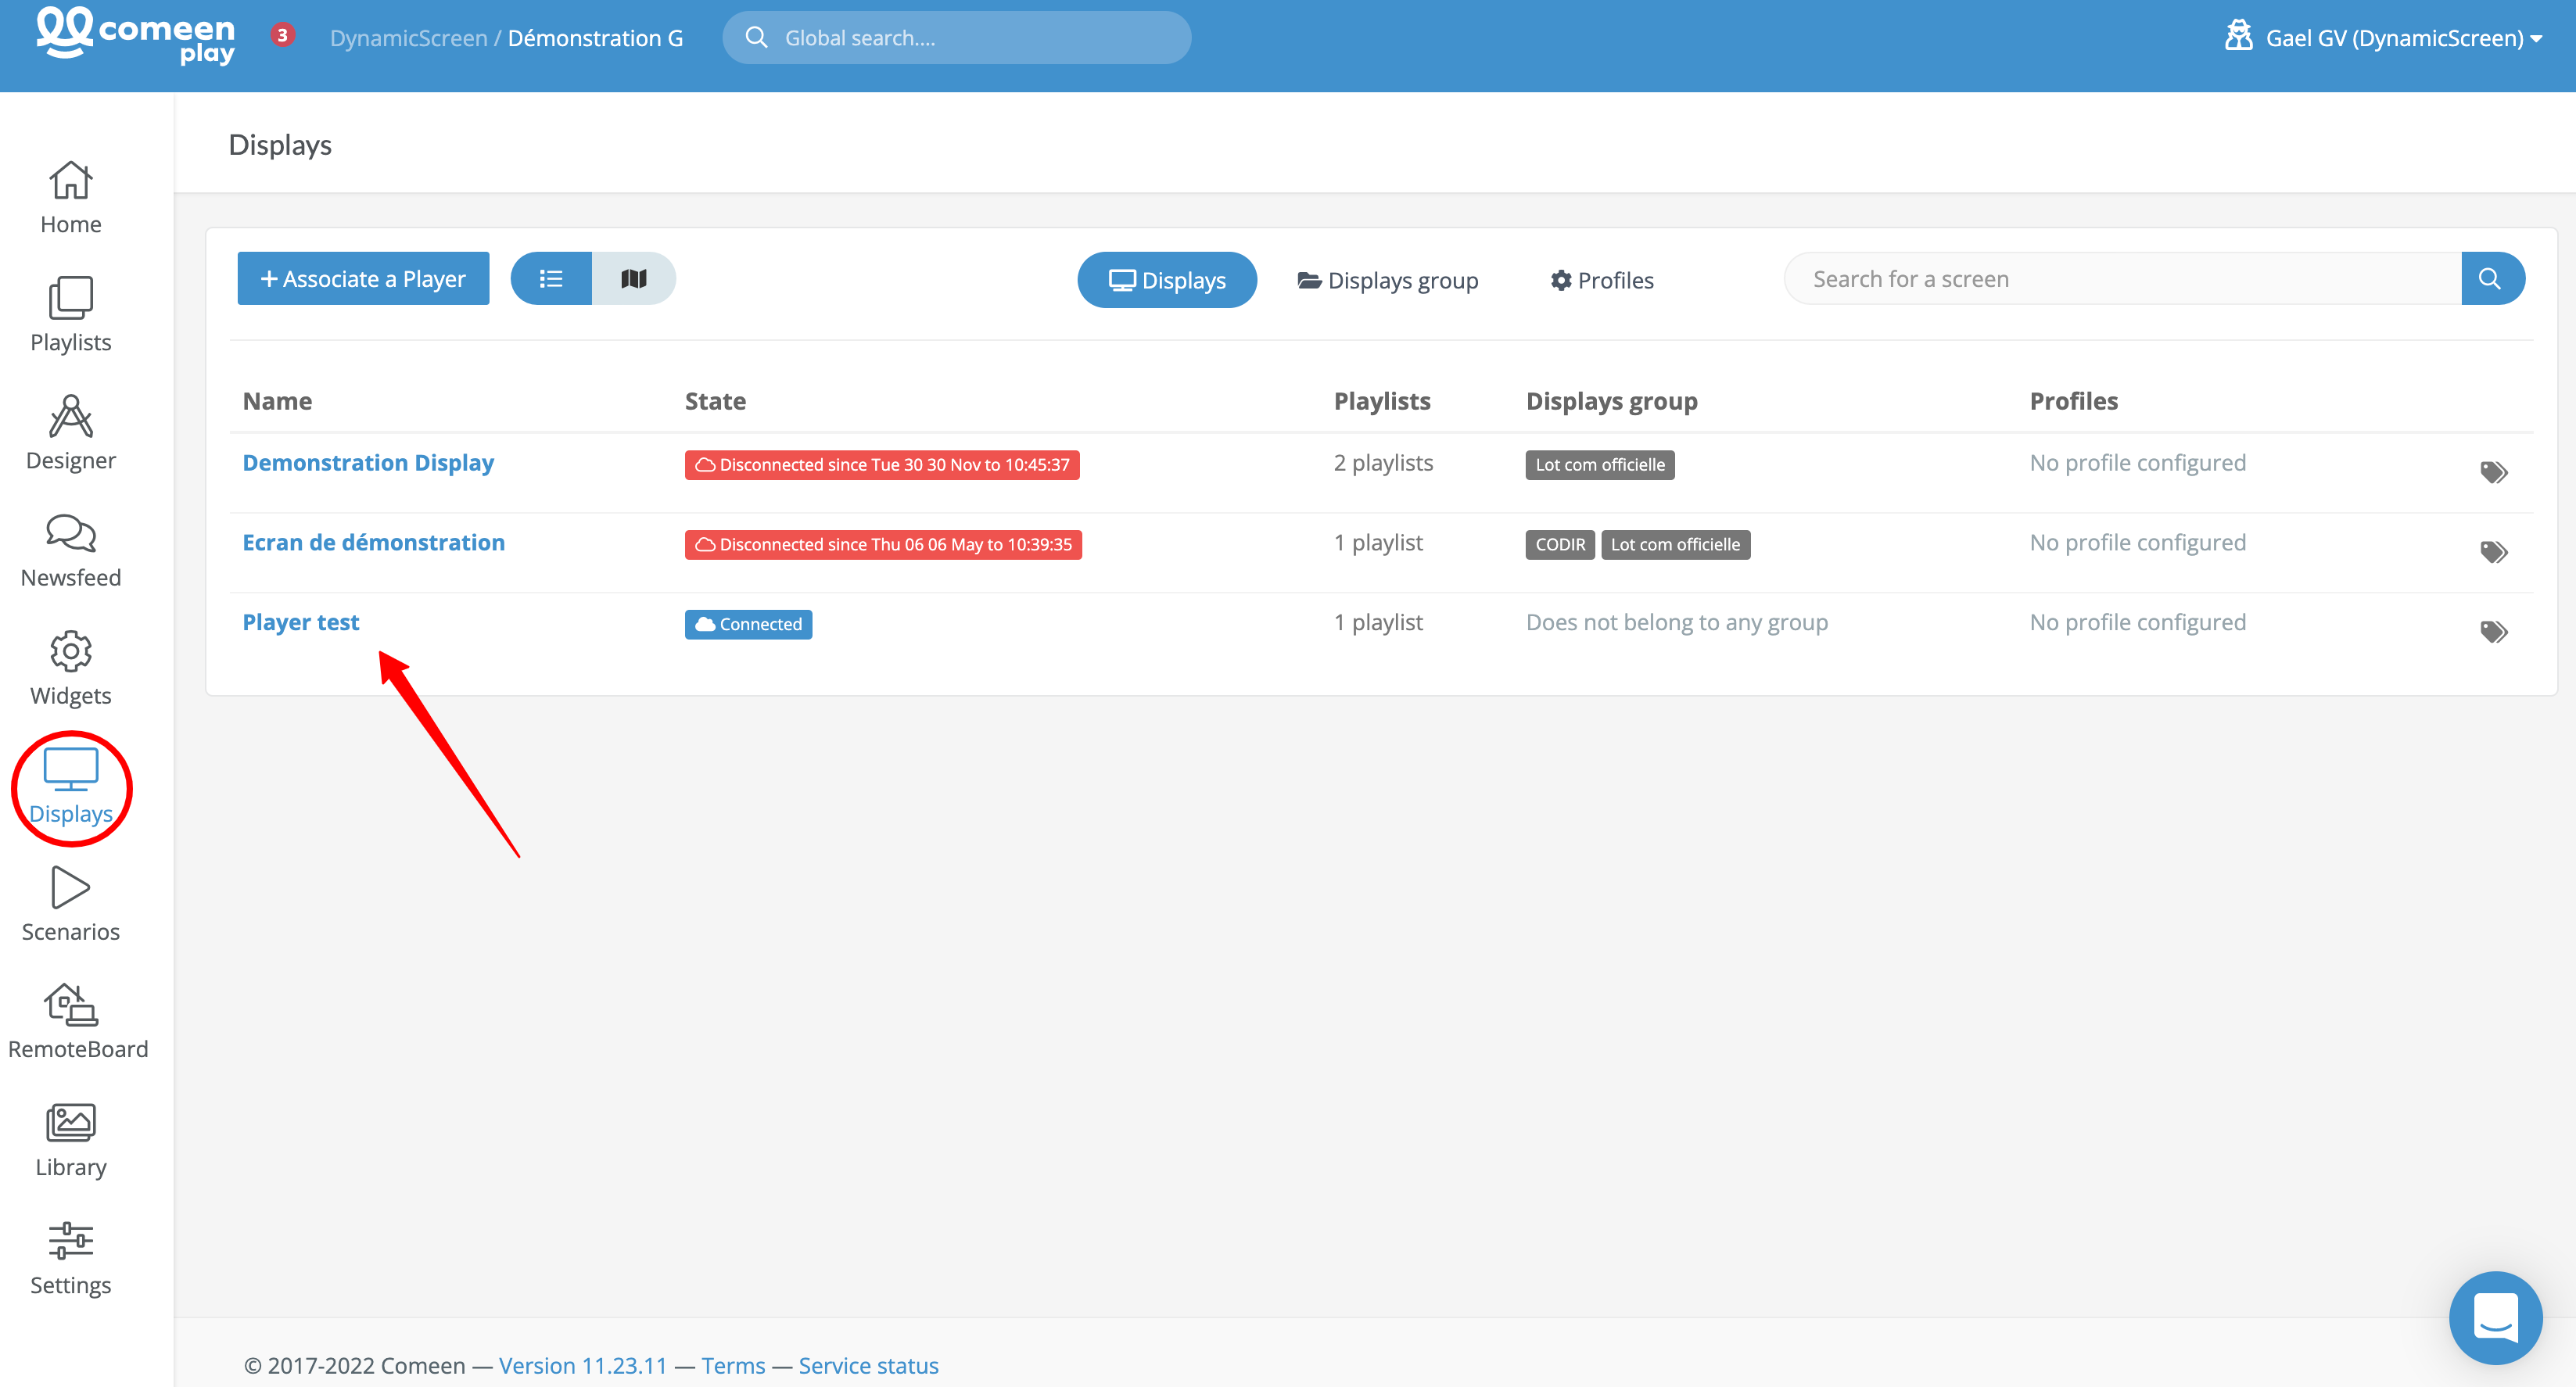Viewport: 2576px width, 1387px height.
Task: Click Disconnected since Thu 06 May badge
Action: point(883,545)
